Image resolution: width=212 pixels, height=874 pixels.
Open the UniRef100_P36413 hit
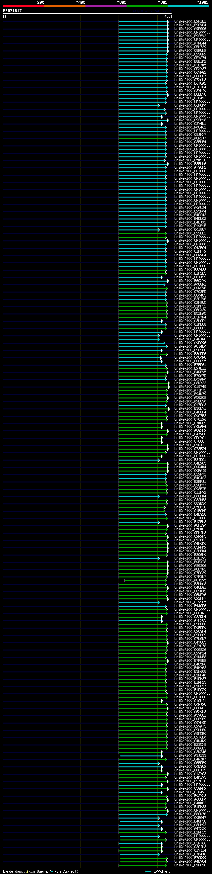click(190, 98)
